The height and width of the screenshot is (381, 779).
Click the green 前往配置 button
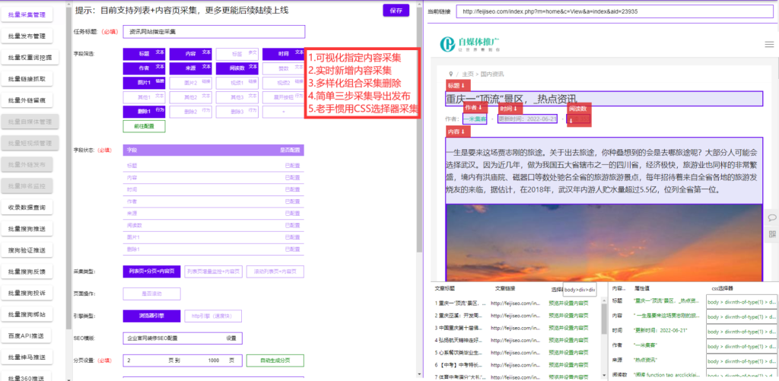tap(144, 126)
